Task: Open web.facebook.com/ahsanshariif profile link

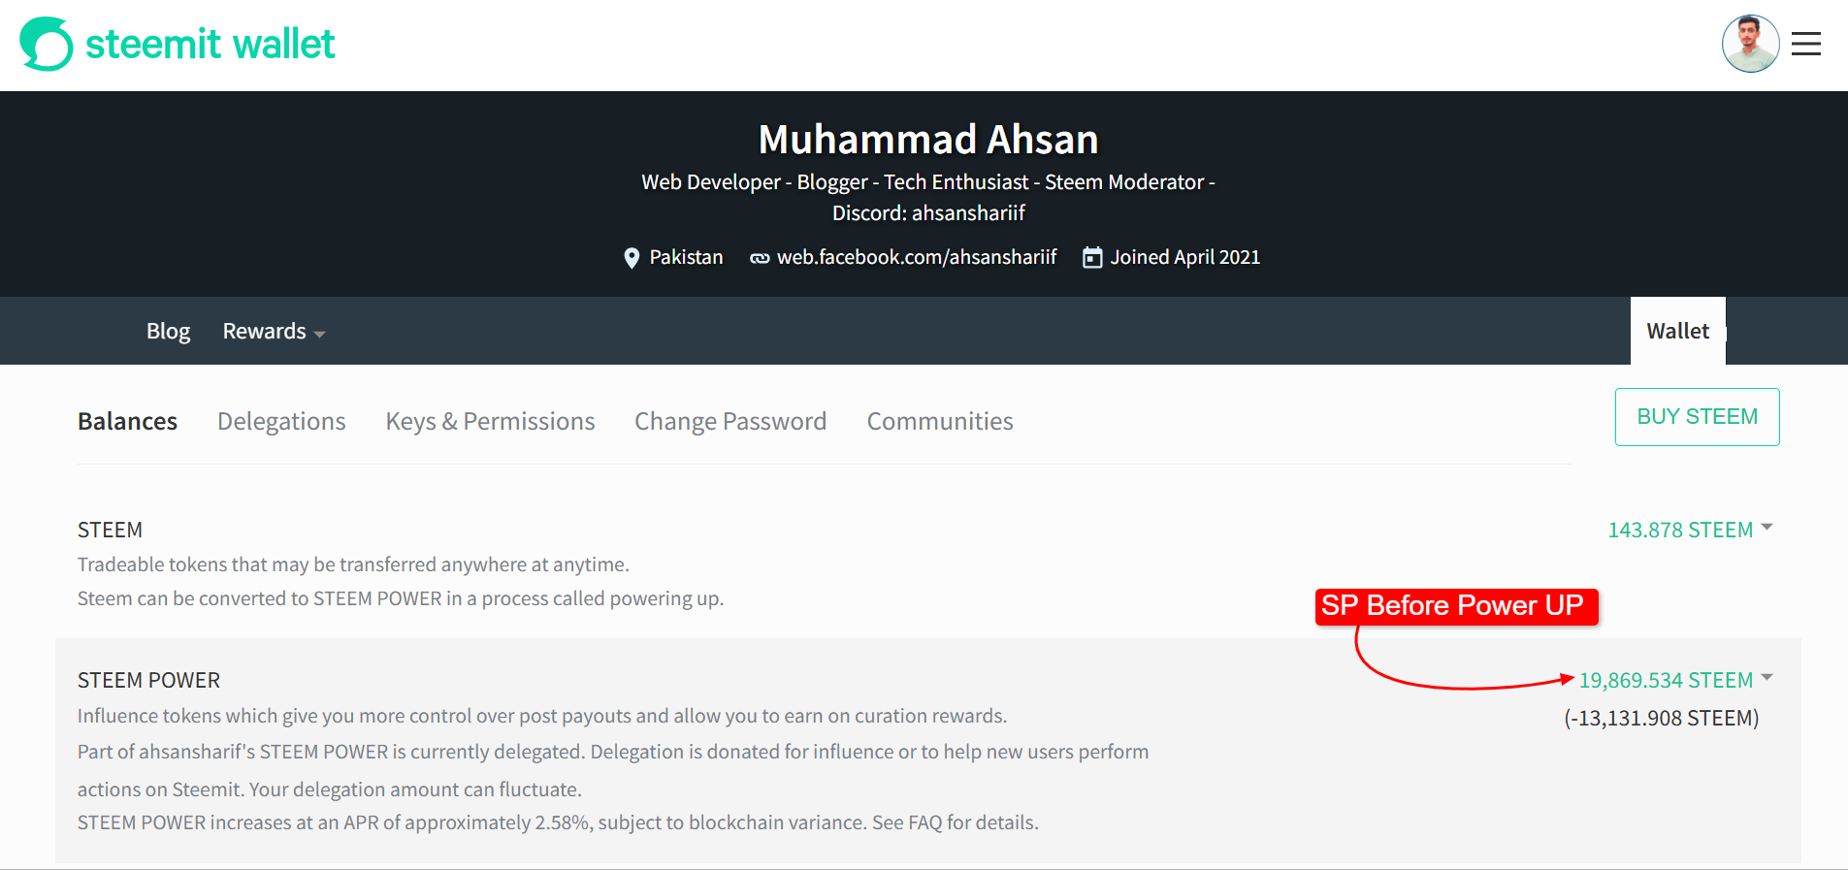Action: coord(917,257)
